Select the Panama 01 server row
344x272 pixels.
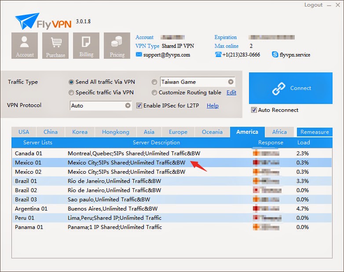click(x=172, y=227)
